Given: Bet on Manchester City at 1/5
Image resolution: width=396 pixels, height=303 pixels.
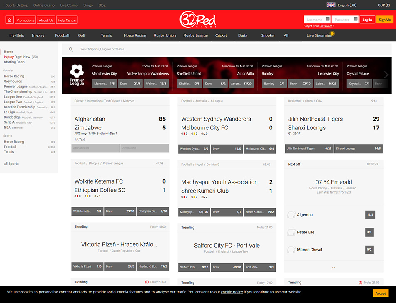Looking at the screenshot, I should click(x=104, y=84).
